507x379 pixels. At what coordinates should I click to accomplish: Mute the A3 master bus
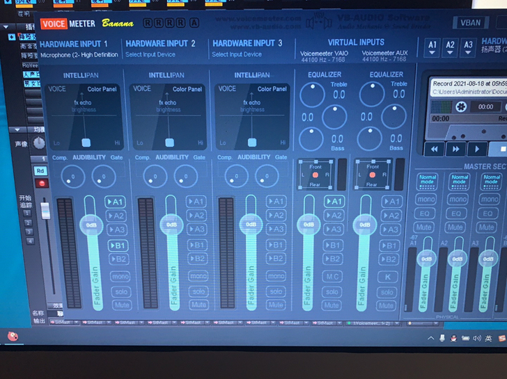coord(486,227)
